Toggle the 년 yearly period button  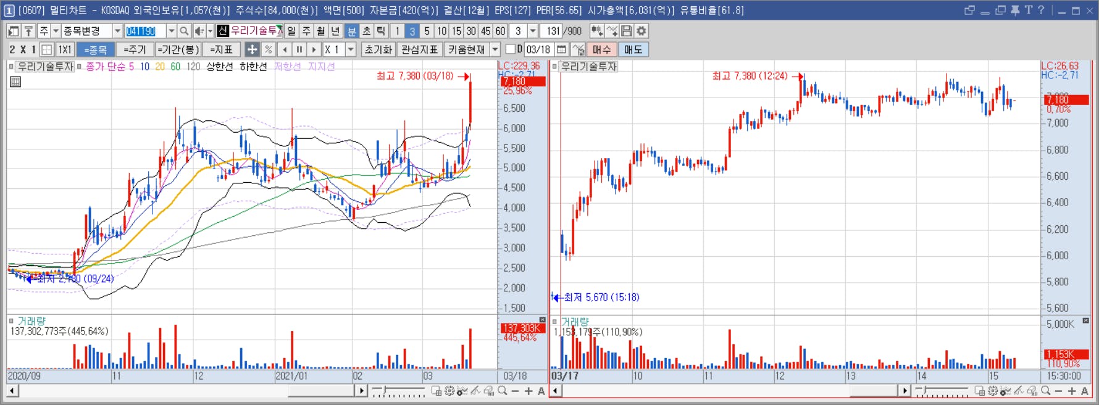(x=336, y=31)
